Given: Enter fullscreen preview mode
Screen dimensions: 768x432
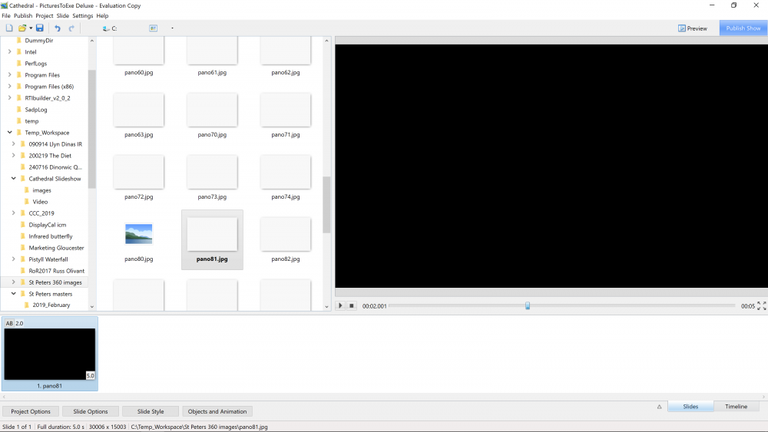Looking at the screenshot, I should point(761,305).
